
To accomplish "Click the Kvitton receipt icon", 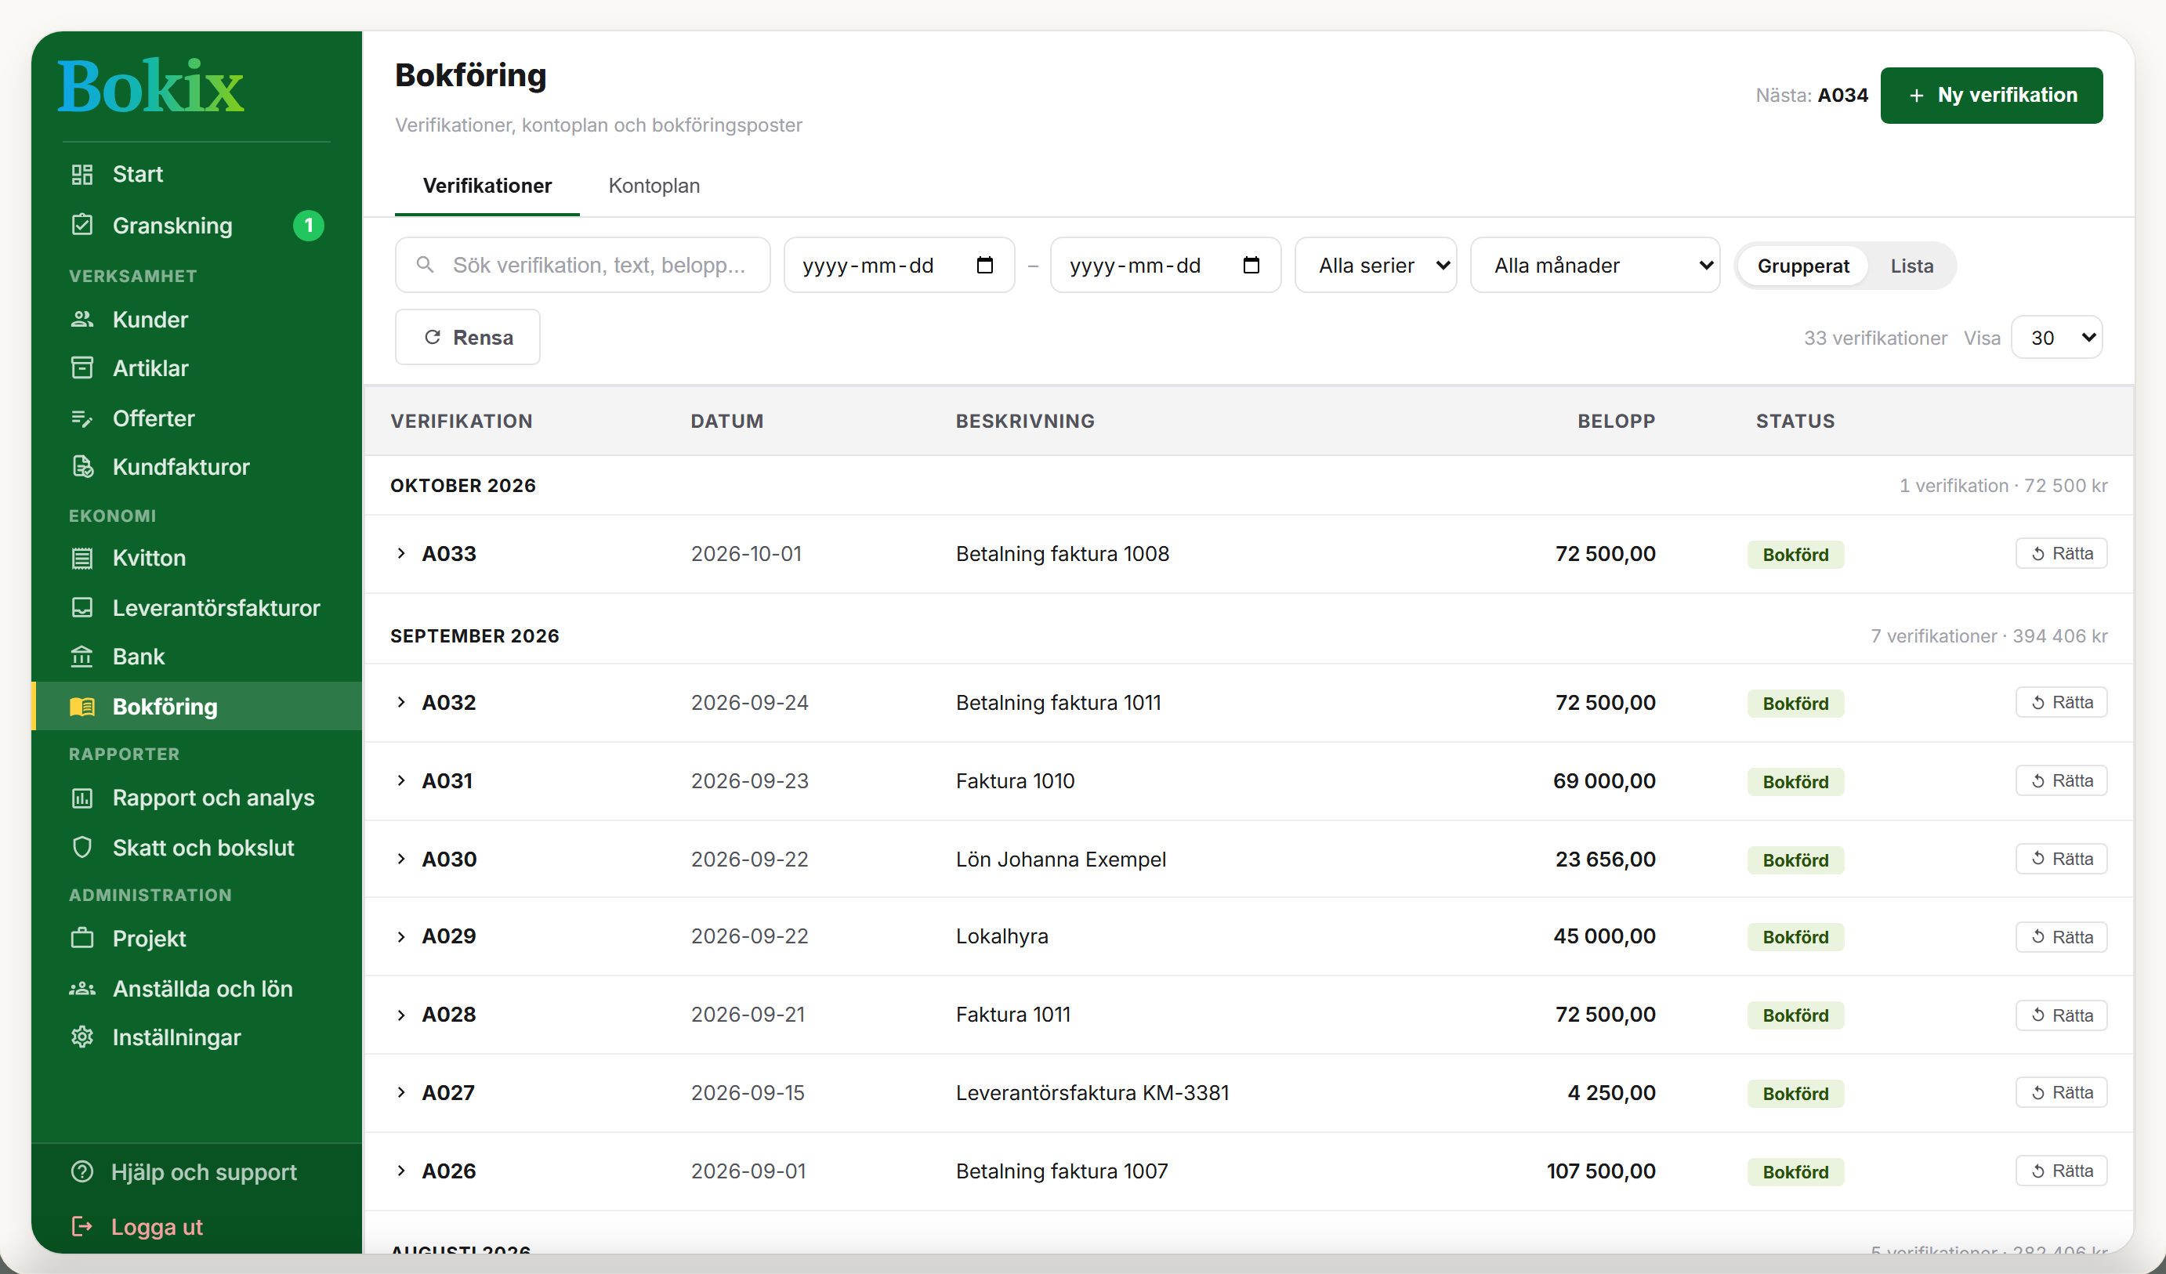I will coord(81,558).
